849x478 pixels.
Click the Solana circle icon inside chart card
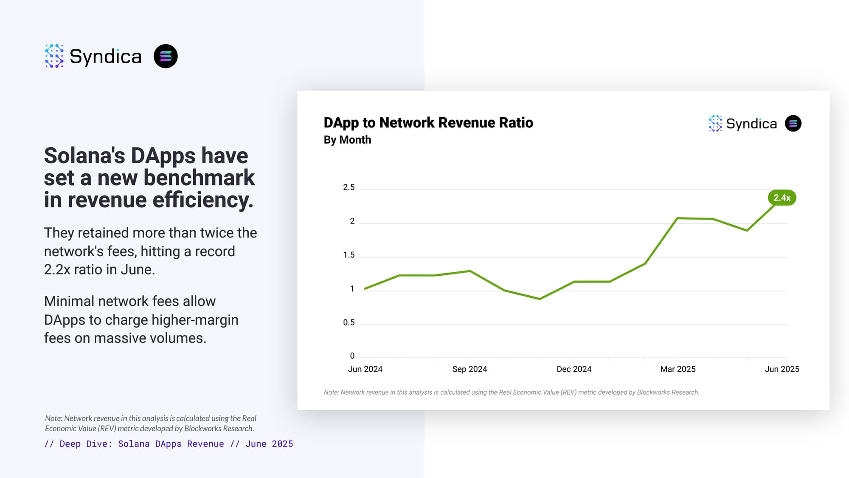click(793, 124)
